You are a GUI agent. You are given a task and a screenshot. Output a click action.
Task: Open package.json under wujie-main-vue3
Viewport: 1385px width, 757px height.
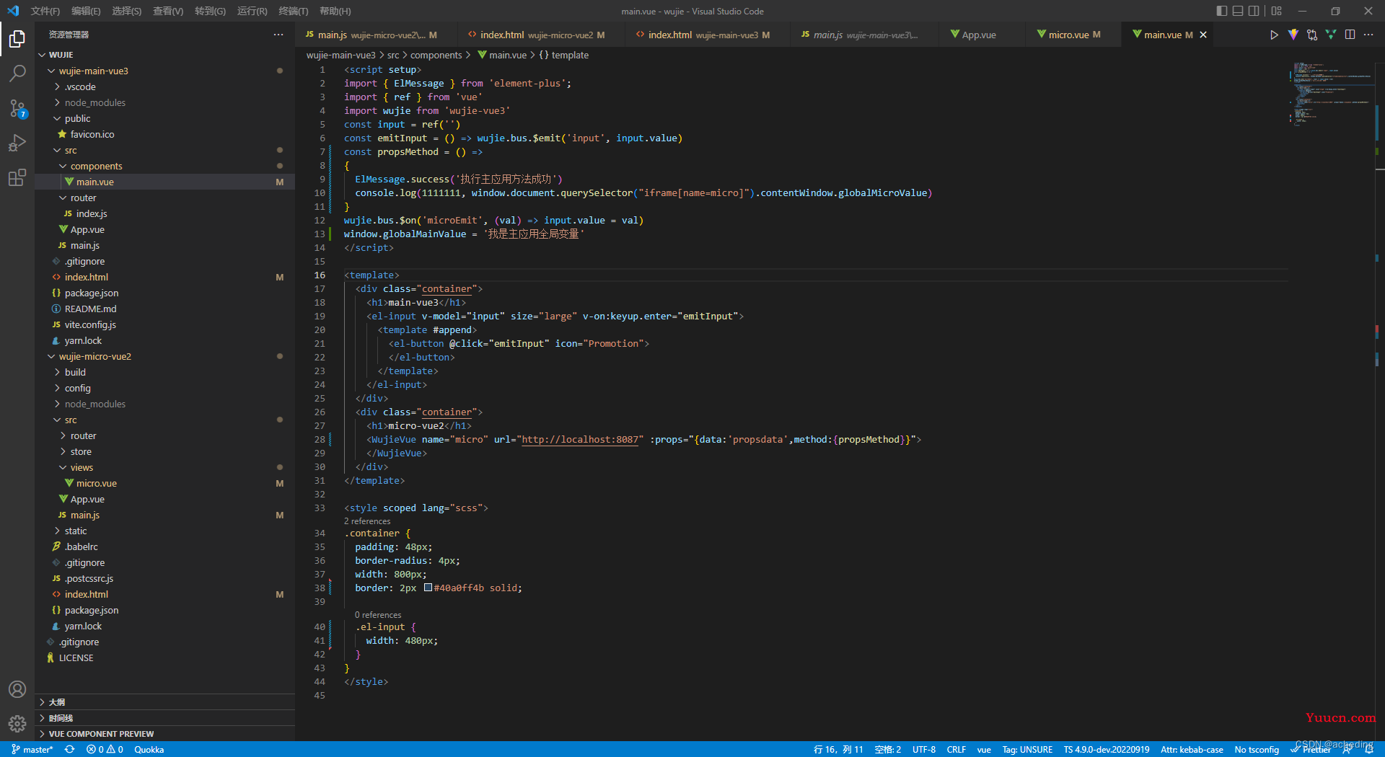click(165, 293)
